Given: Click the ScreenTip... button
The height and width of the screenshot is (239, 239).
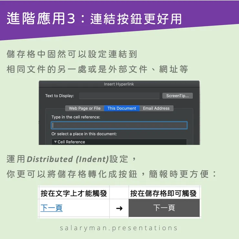Looking at the screenshot, I should (177, 96).
